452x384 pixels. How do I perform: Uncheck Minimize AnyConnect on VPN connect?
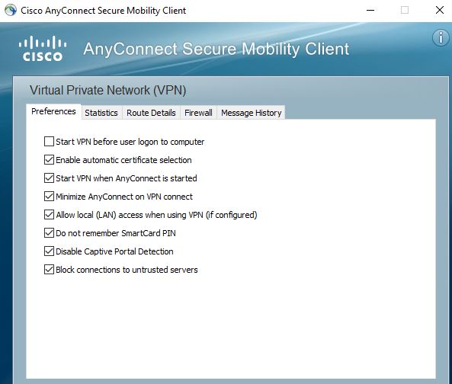click(49, 196)
